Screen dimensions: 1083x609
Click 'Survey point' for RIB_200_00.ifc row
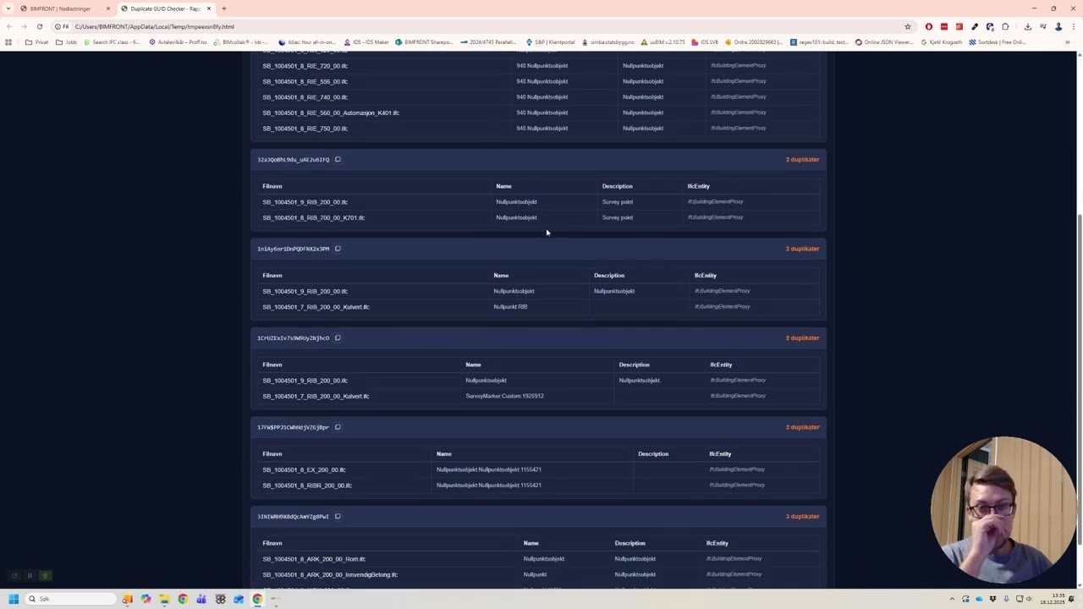coord(618,202)
